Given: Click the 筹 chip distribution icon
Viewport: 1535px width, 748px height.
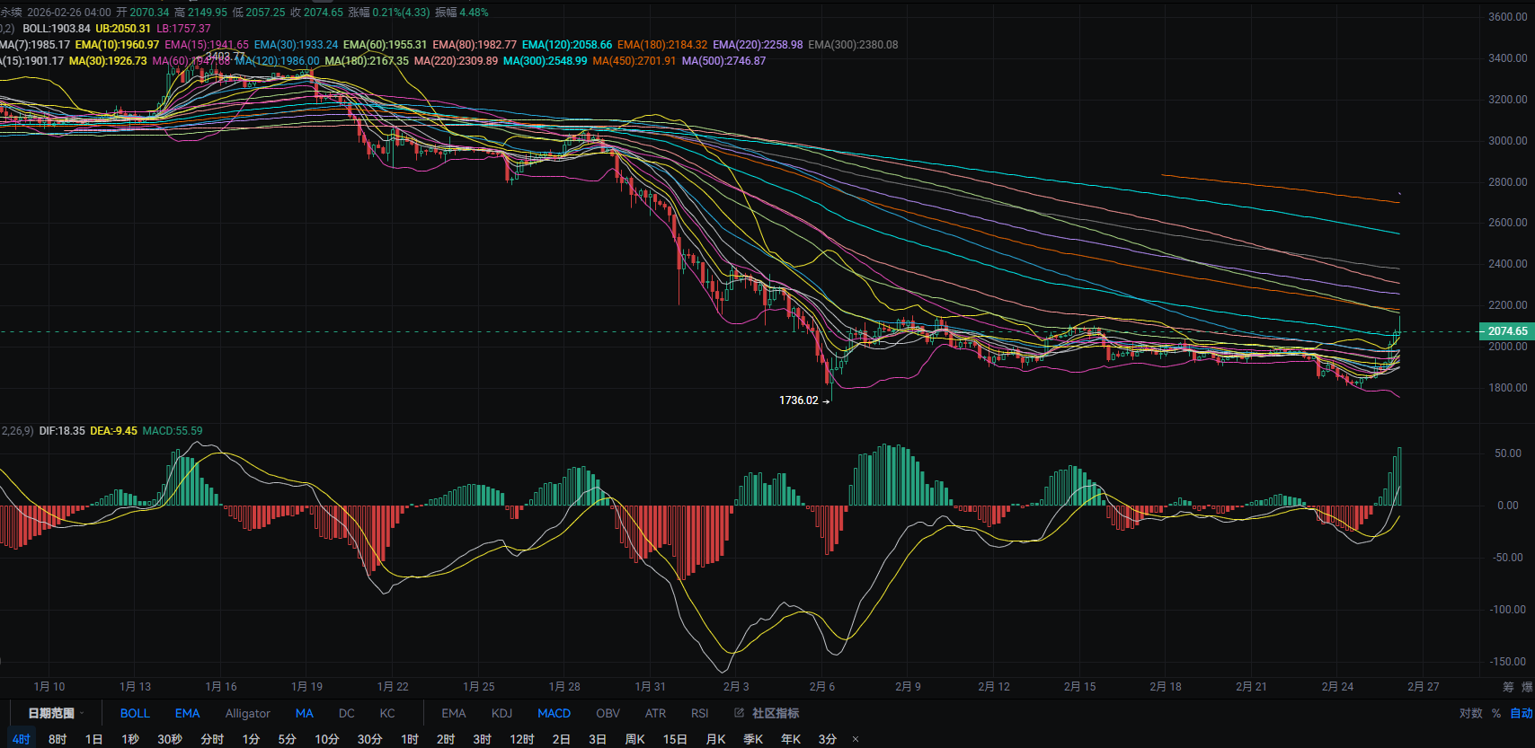Looking at the screenshot, I should 1508,687.
